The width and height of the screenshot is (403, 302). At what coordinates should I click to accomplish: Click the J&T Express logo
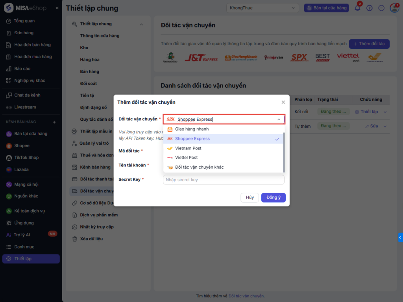coord(201,57)
